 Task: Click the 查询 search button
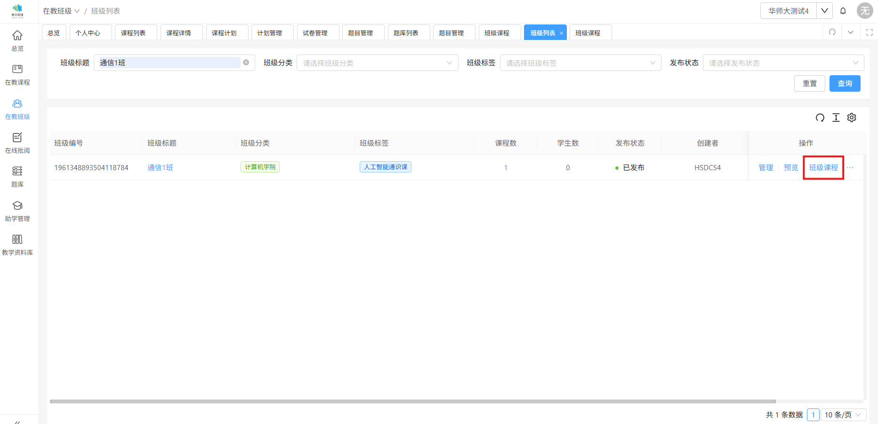tap(845, 84)
